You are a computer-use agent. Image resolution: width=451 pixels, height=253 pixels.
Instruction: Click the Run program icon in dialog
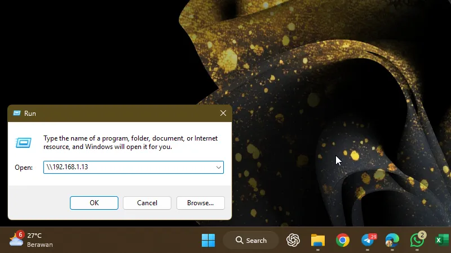(23, 143)
